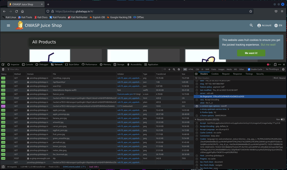Bookmark page with star icon

[x=251, y=11]
